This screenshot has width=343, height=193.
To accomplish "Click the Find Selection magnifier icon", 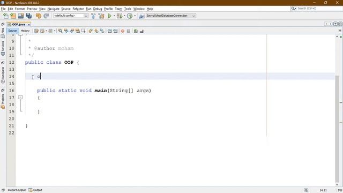I will (60, 31).
